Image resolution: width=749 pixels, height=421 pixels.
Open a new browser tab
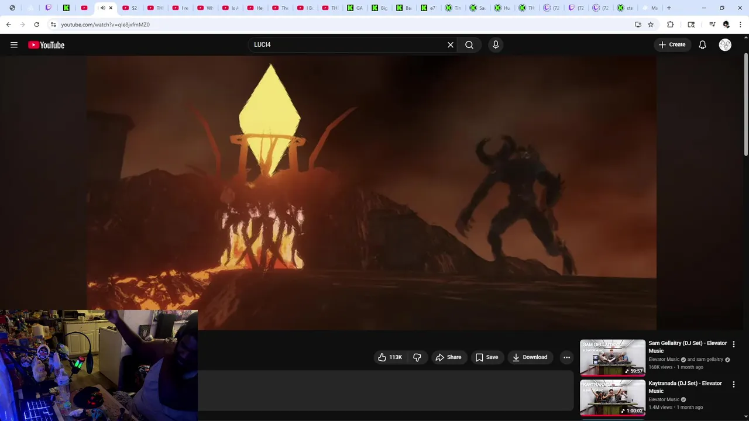[669, 8]
